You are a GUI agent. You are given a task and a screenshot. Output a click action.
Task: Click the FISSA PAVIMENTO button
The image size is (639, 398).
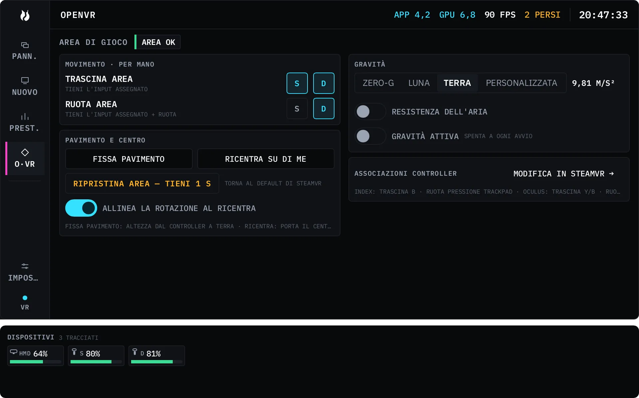[x=129, y=159]
